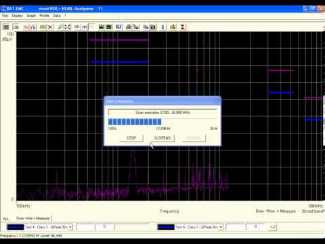This screenshot has width=325, height=244.
Task: Click the left blue limit color swatch
Action: [x=16, y=227]
